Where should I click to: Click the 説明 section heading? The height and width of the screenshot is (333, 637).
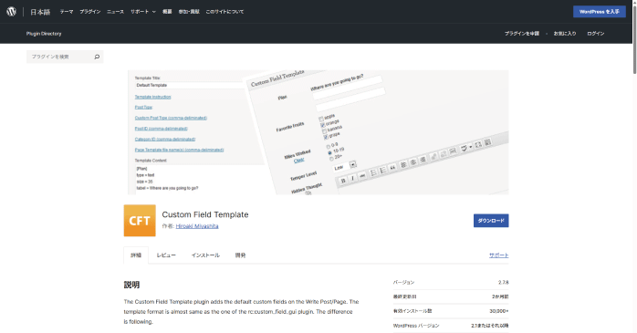pos(131,285)
